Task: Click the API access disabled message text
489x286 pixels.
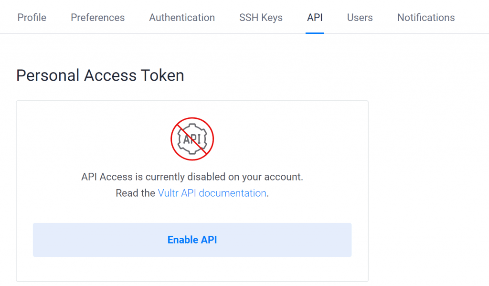Action: 192,177
